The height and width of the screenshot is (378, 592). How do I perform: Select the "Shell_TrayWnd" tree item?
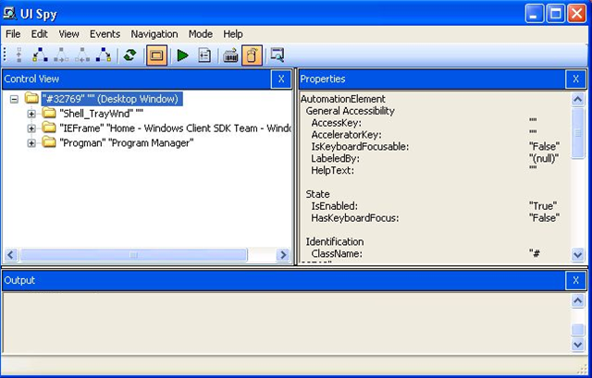tap(102, 114)
